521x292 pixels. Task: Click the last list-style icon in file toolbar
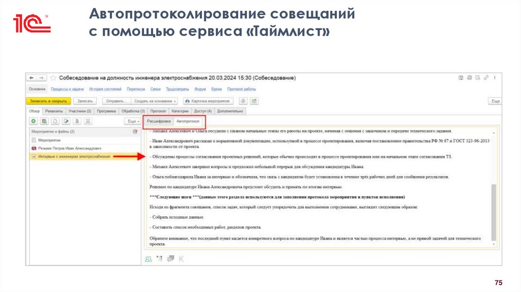[x=88, y=121]
